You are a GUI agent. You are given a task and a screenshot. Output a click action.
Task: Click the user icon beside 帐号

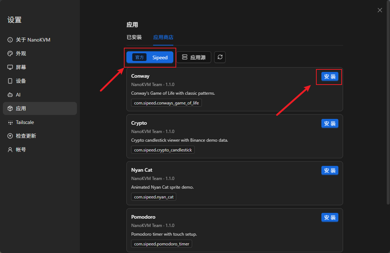tap(10, 150)
